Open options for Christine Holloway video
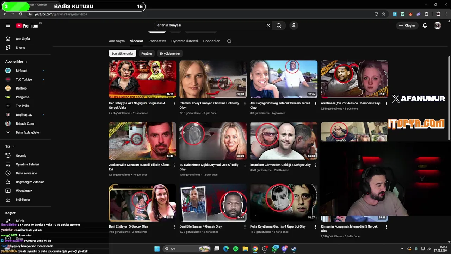 pyautogui.click(x=245, y=104)
